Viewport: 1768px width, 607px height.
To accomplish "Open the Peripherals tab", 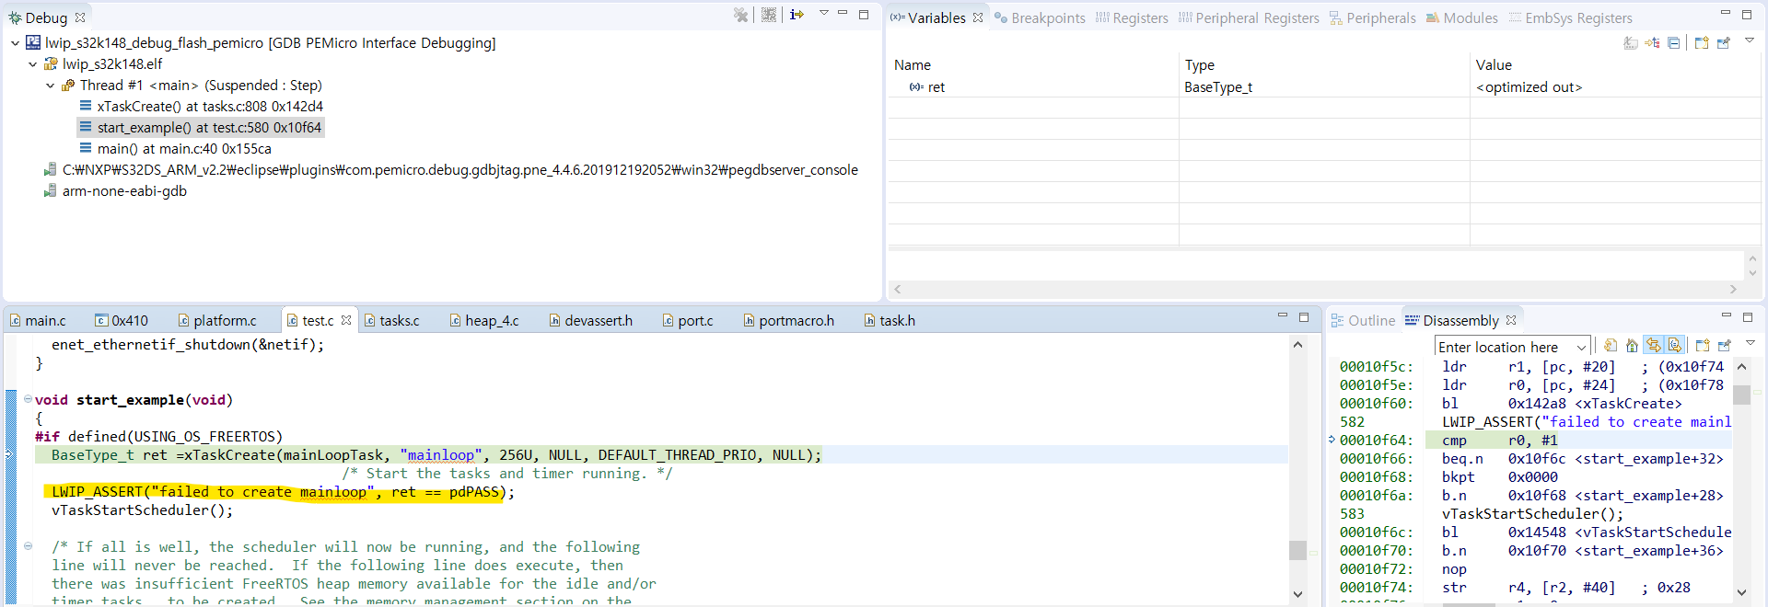I will pos(1372,18).
